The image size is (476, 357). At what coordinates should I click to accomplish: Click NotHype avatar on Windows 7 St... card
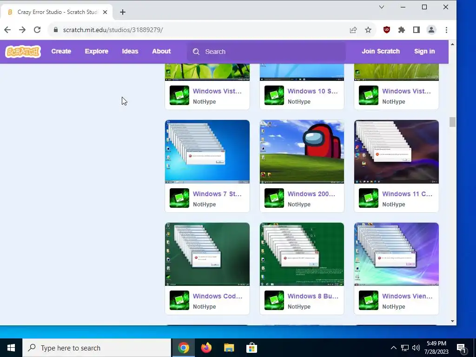click(179, 198)
